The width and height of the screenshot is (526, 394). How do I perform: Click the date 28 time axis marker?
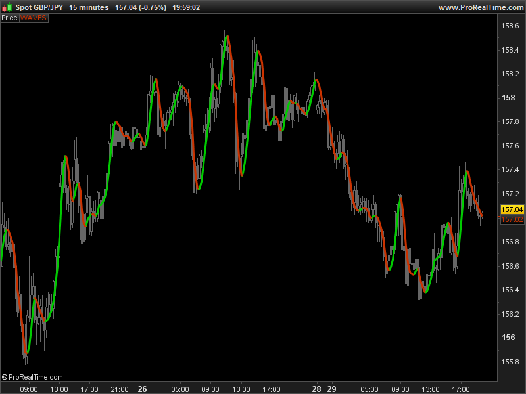pos(316,389)
